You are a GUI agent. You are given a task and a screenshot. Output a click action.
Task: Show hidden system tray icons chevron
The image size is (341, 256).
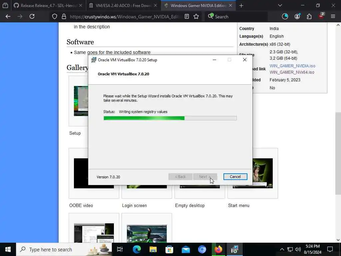282,249
